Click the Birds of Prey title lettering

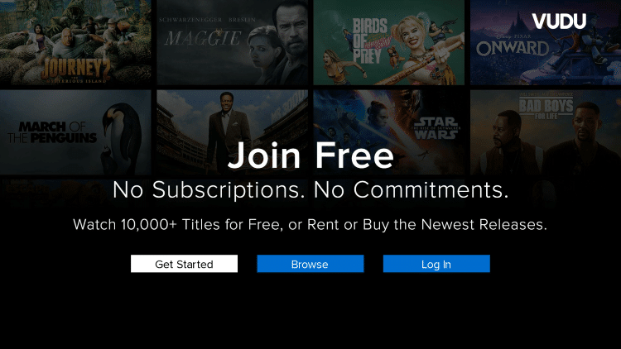(x=370, y=41)
